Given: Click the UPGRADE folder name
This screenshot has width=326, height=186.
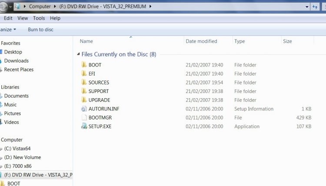Looking at the screenshot, I should (x=99, y=100).
